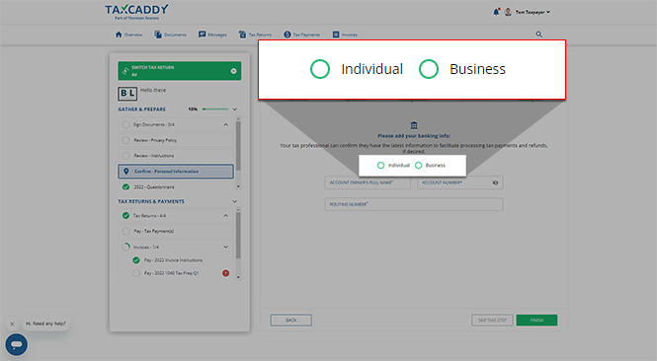Open Pay - Tax Payment(s) task
This screenshot has height=361, width=657.
pos(176,231)
